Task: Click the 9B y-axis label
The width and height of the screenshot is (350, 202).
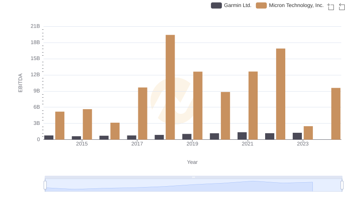Action: click(37, 91)
